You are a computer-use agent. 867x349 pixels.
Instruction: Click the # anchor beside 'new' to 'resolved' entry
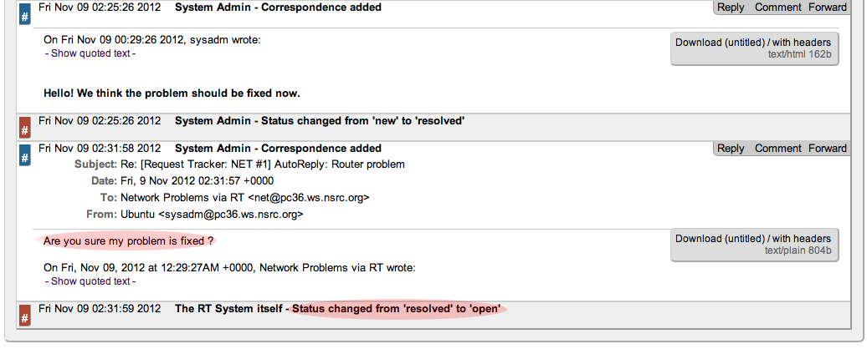(24, 129)
